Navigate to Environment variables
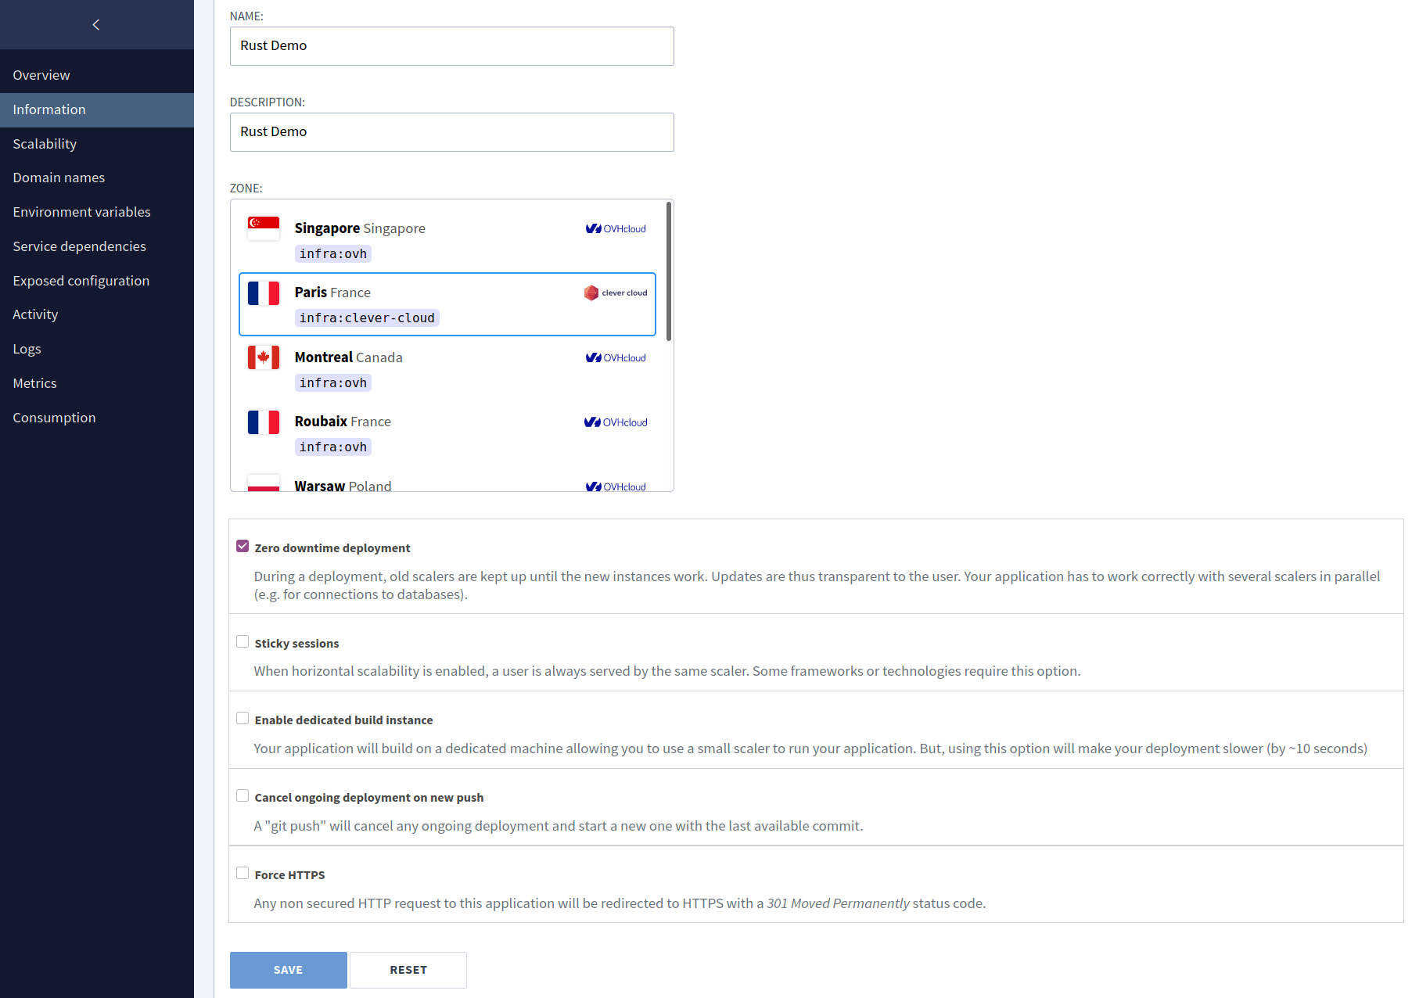 coord(81,211)
